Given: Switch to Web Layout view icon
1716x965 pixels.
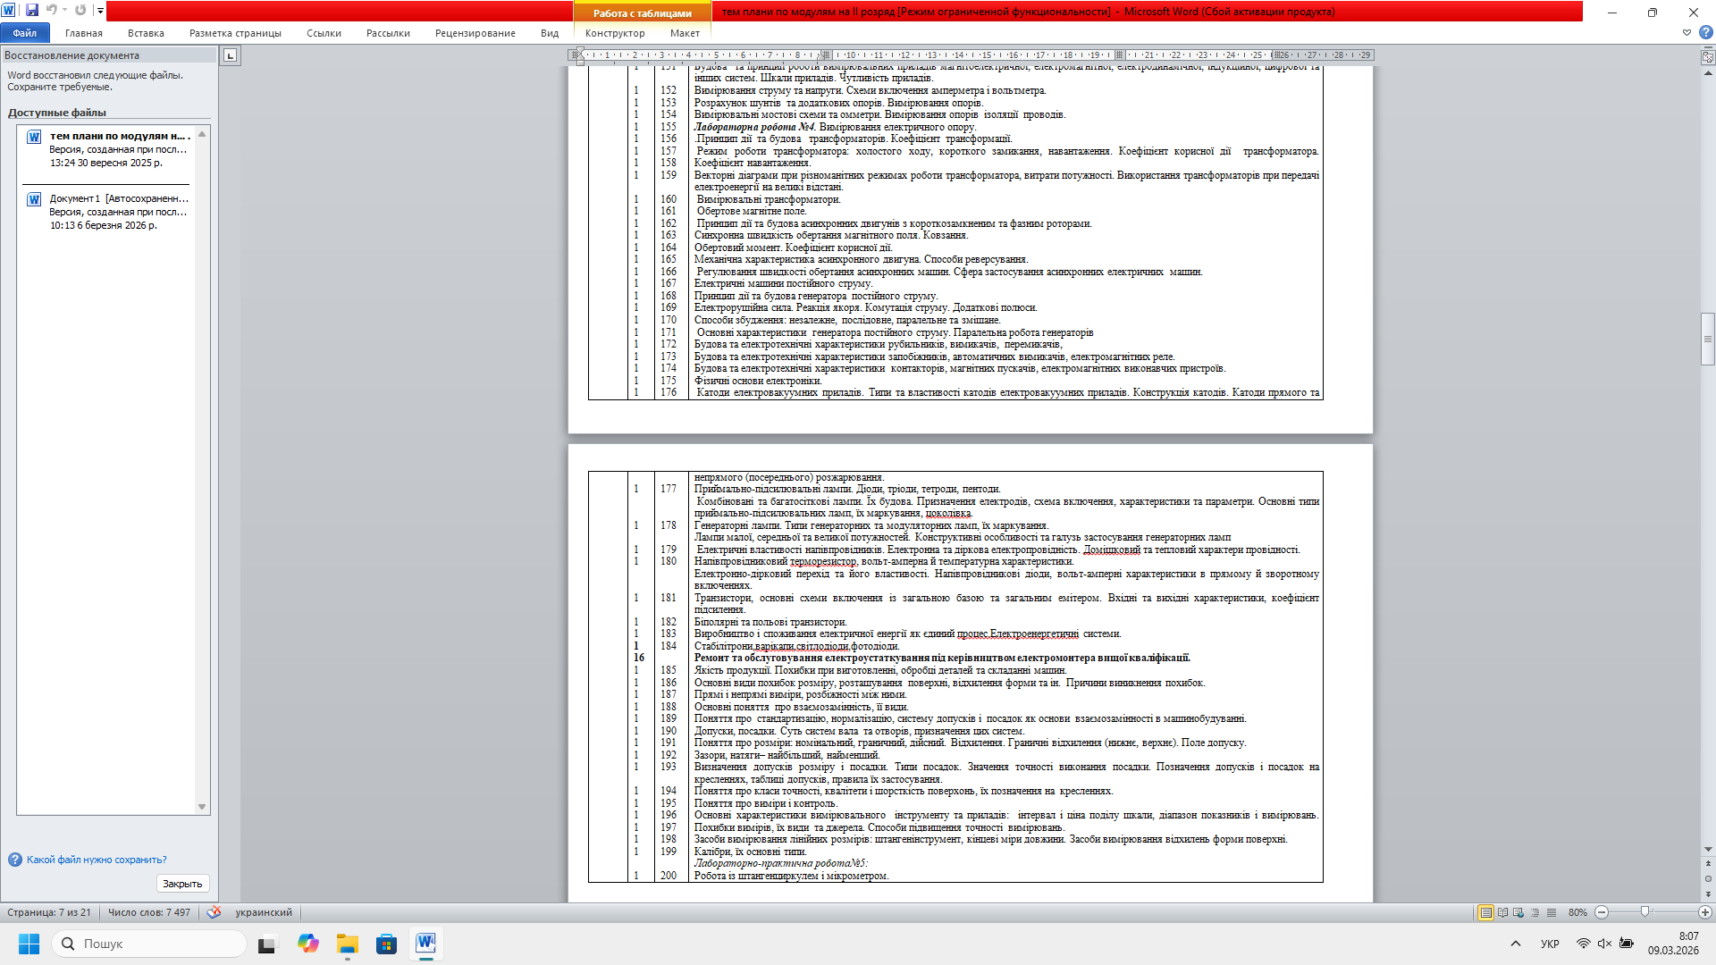Looking at the screenshot, I should pos(1518,912).
